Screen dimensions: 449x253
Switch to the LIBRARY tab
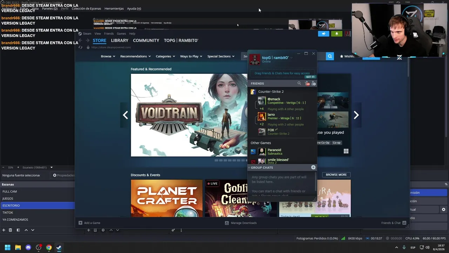click(x=120, y=40)
